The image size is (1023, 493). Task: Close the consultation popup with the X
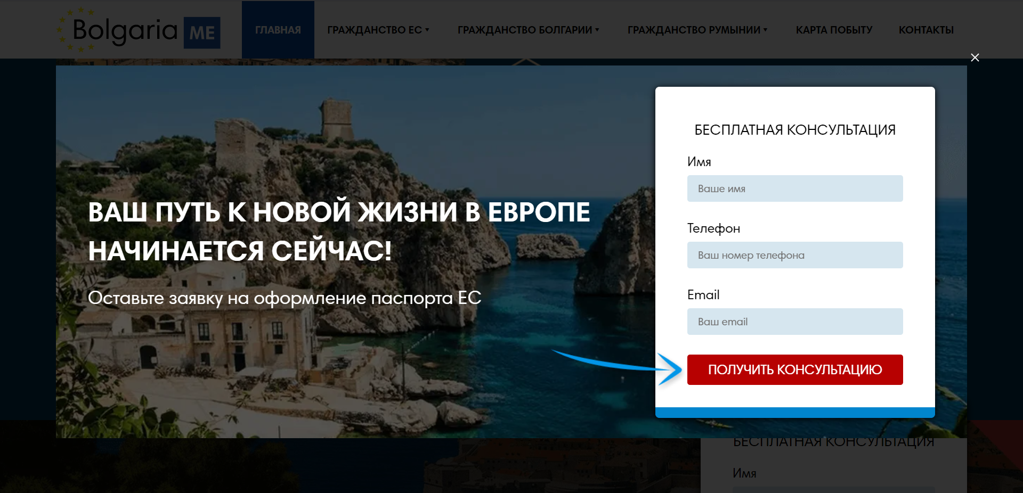pyautogui.click(x=975, y=57)
